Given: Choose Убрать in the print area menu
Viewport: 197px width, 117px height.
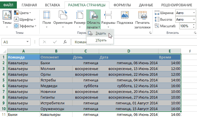Looking at the screenshot, I should [x=101, y=40].
